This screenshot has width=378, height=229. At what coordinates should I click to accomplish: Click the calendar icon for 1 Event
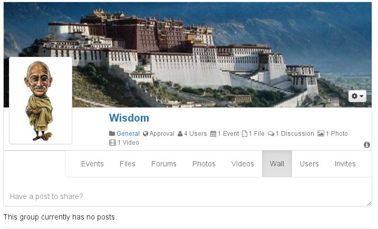pos(213,134)
